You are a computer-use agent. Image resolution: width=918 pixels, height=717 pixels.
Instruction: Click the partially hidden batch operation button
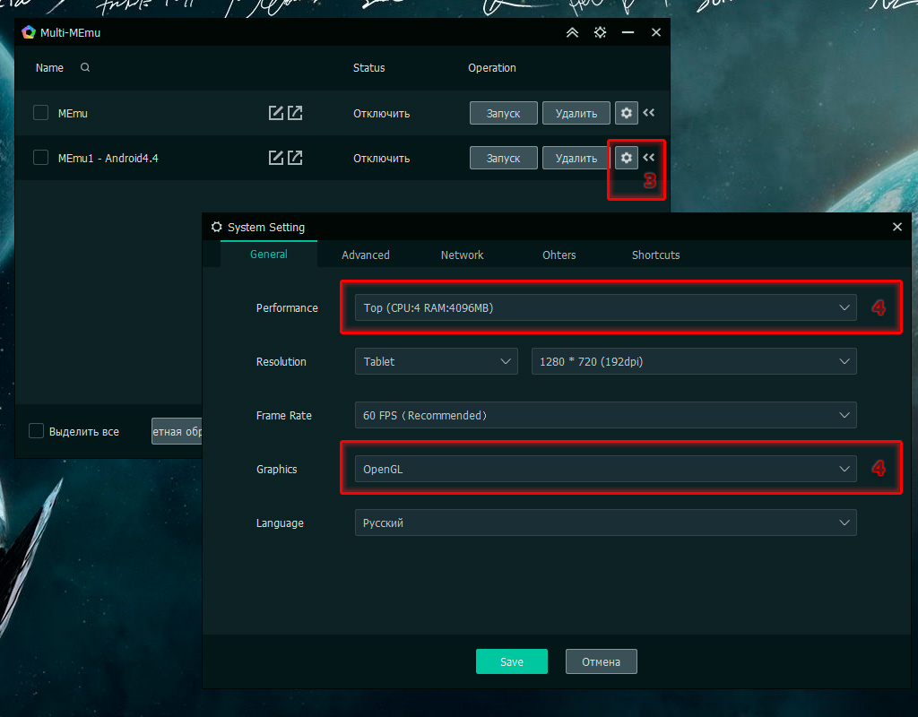click(177, 431)
